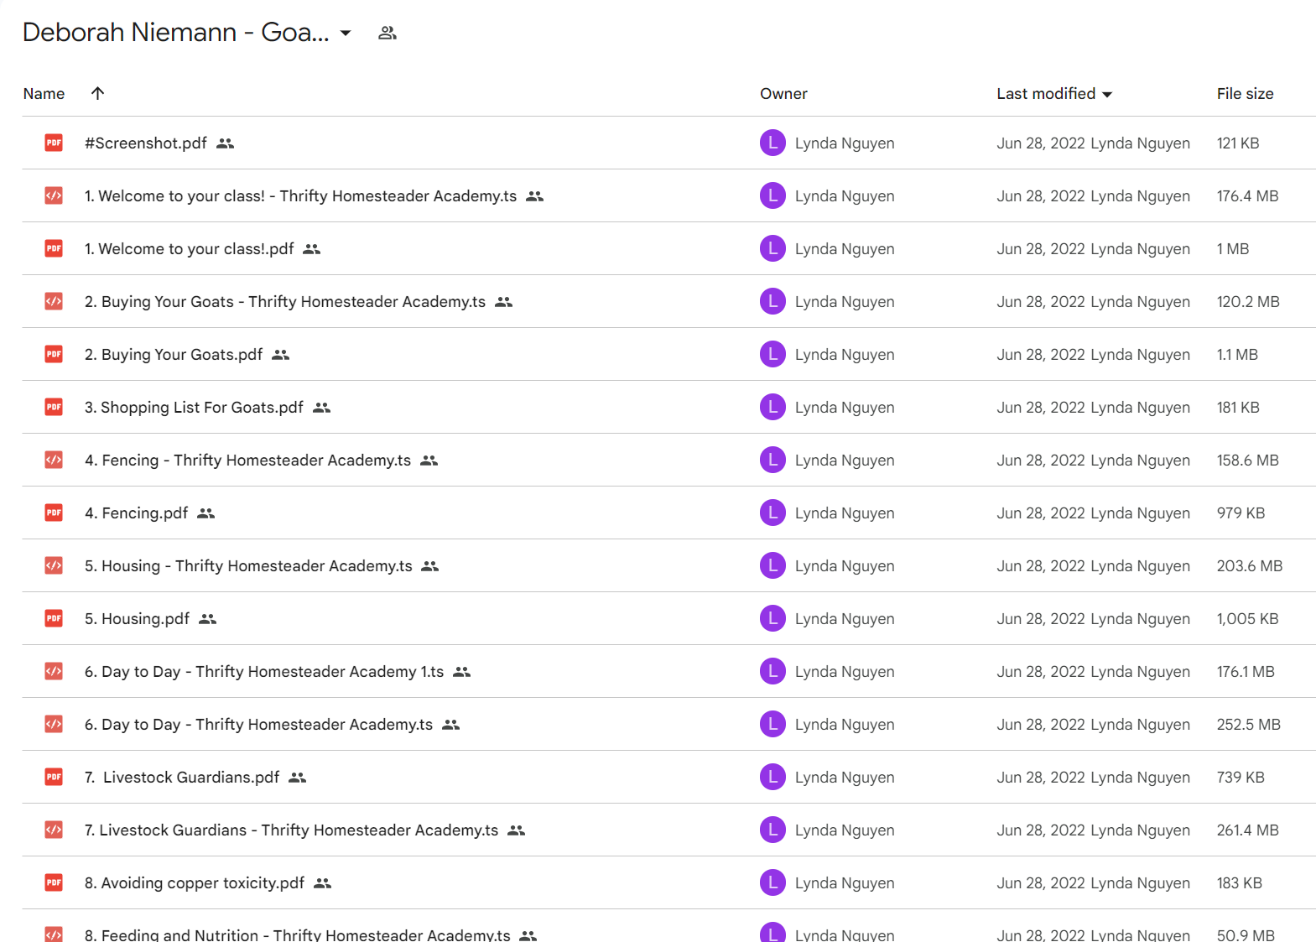Select file name #Screenshot.pdf

(x=146, y=143)
